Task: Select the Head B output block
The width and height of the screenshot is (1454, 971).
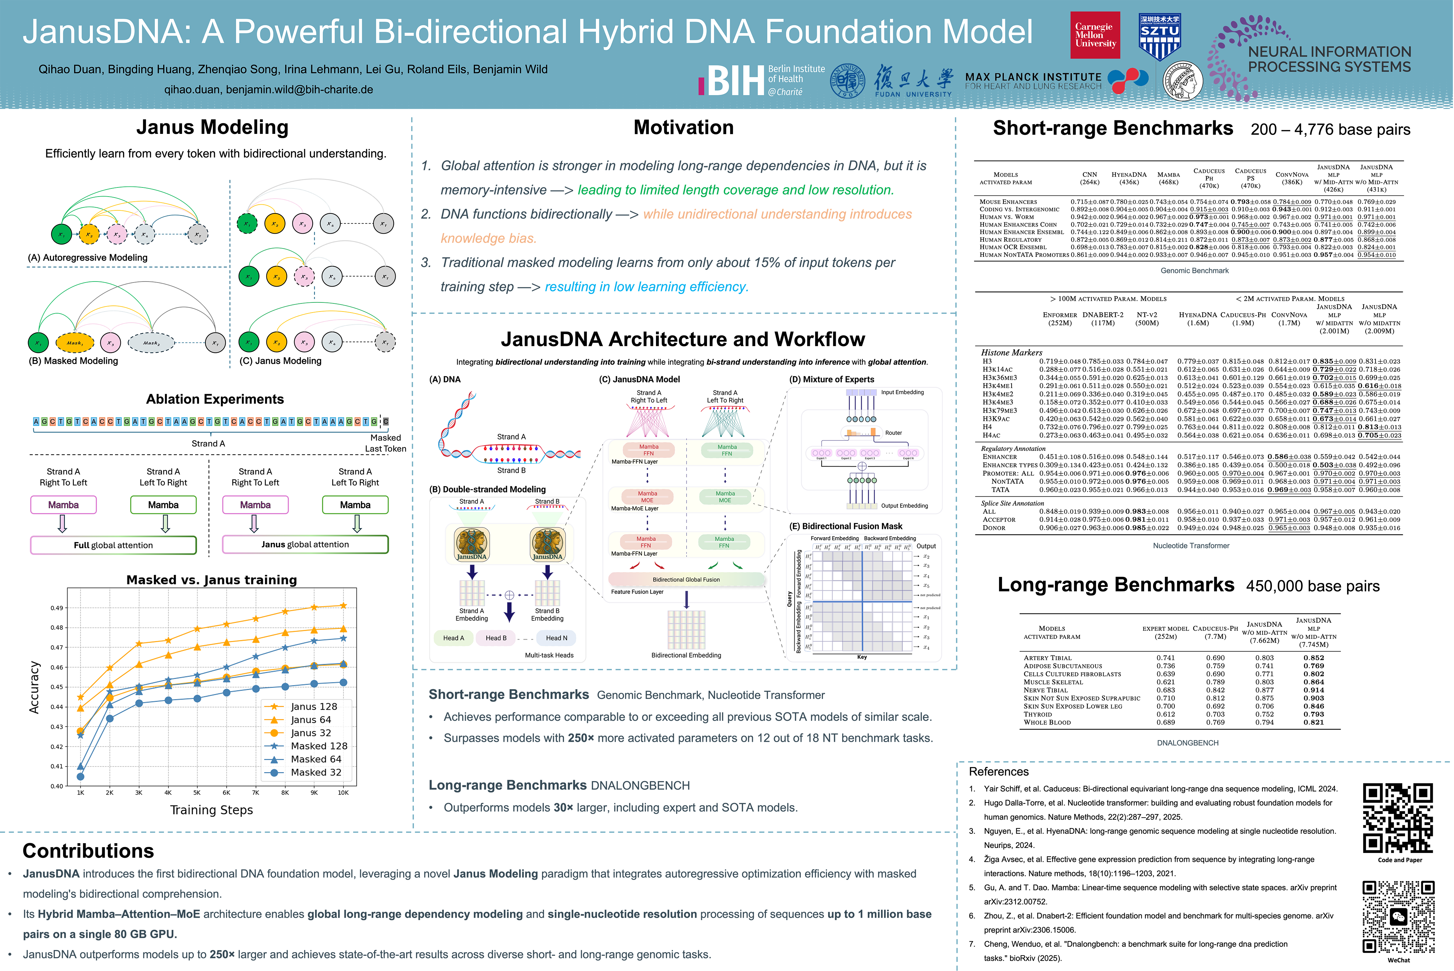Action: click(495, 638)
